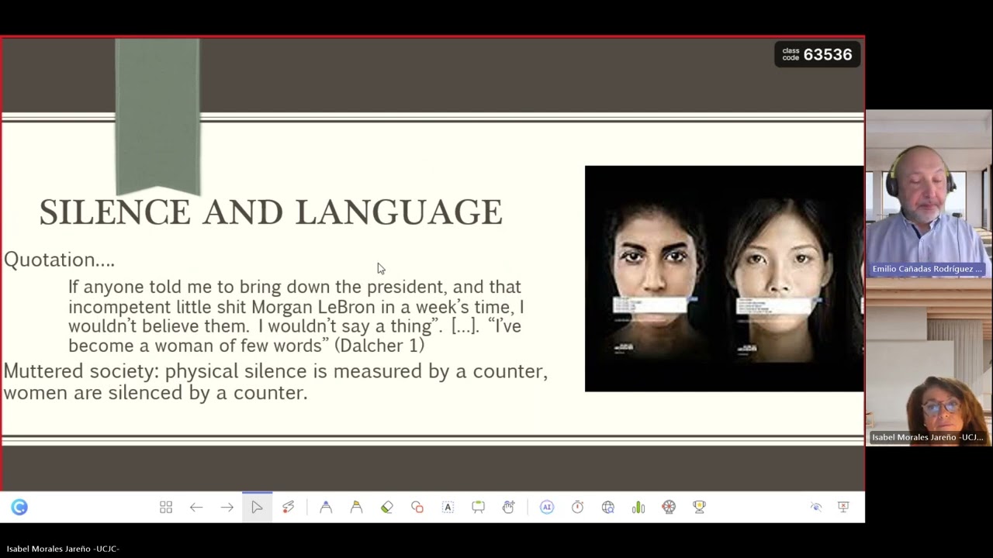This screenshot has height=558, width=993.
Task: Click the Silence and Language slide title
Action: coord(271,212)
